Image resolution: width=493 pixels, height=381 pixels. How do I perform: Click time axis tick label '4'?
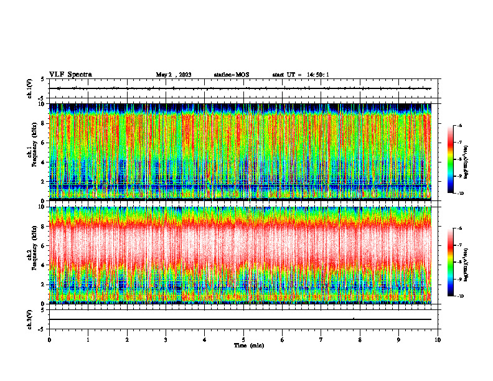coord(205,340)
